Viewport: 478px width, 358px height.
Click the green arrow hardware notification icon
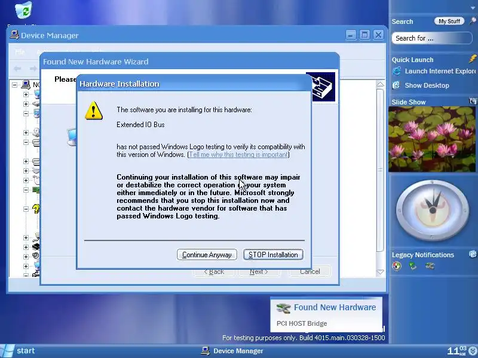413,266
